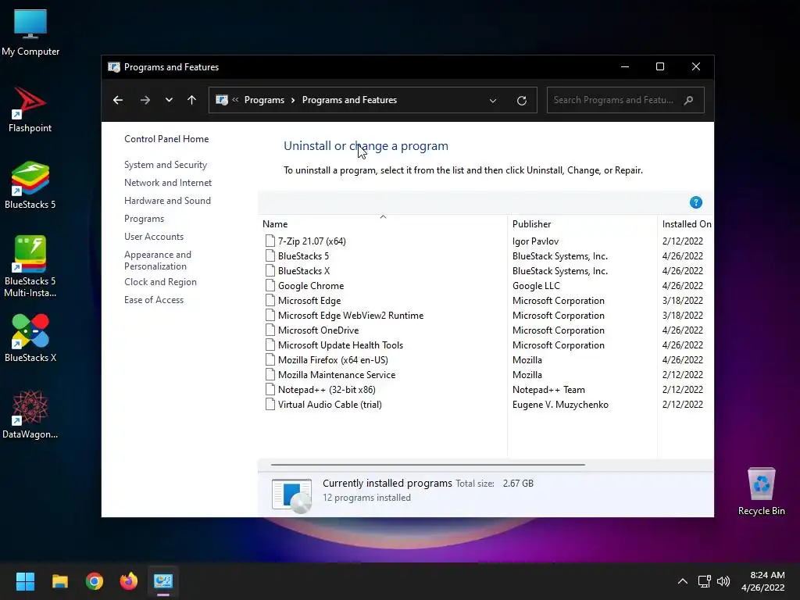Click the file icon beside Google Chrome
Viewport: 800px width, 600px height.
point(270,286)
